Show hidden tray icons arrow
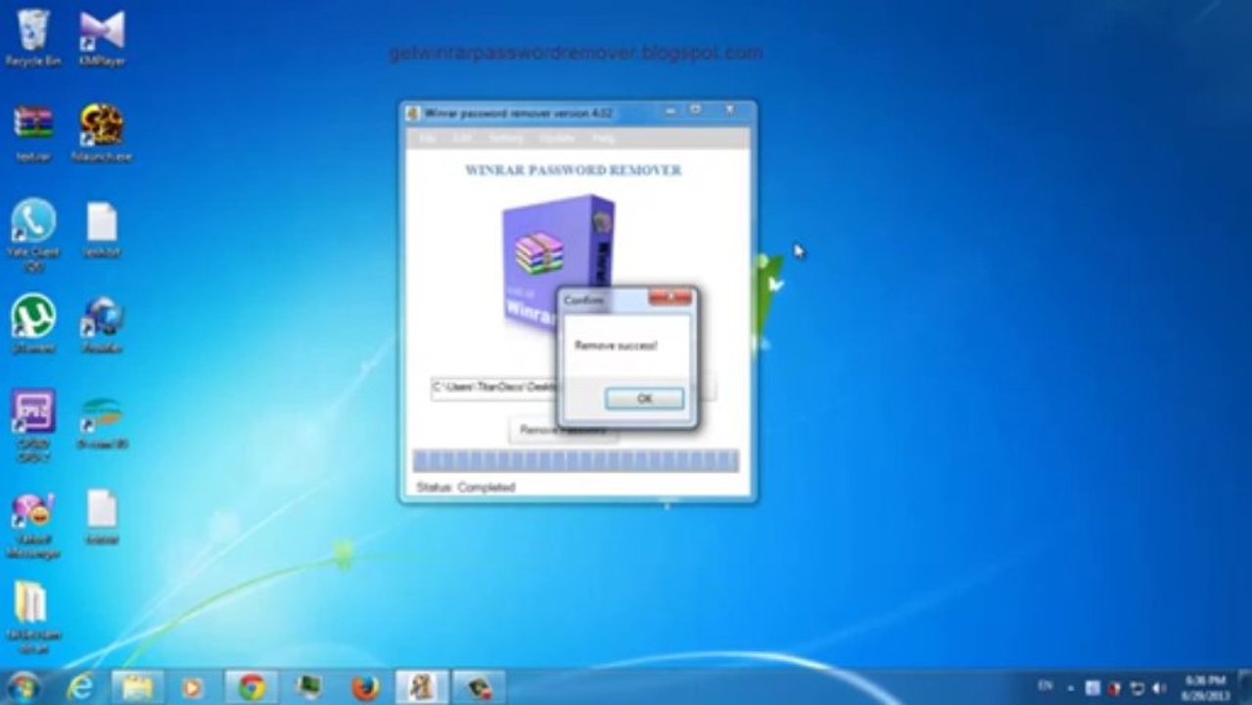 (x=1071, y=687)
